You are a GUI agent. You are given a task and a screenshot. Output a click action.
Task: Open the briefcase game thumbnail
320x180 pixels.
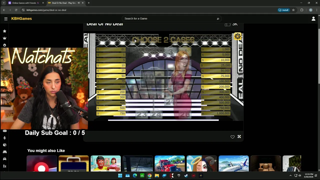(x=74, y=163)
